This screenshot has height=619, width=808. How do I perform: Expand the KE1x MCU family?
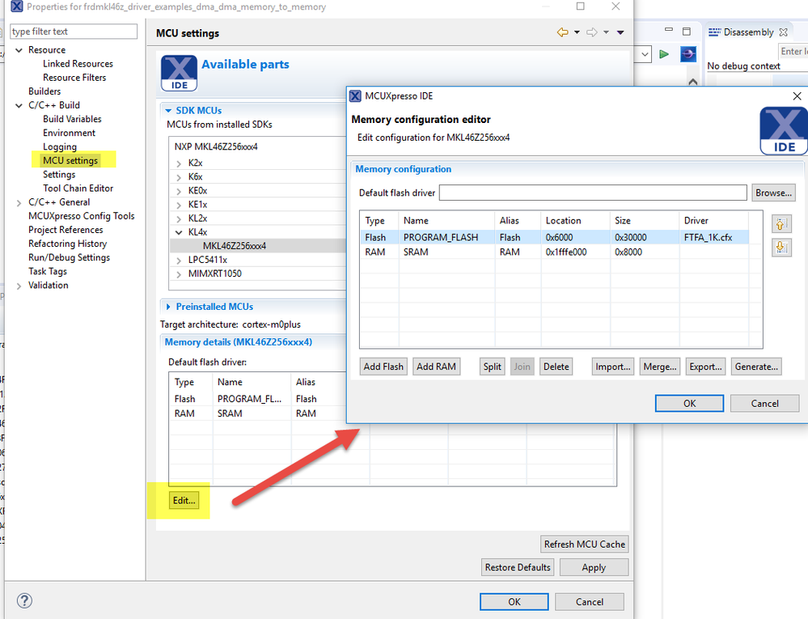(179, 206)
